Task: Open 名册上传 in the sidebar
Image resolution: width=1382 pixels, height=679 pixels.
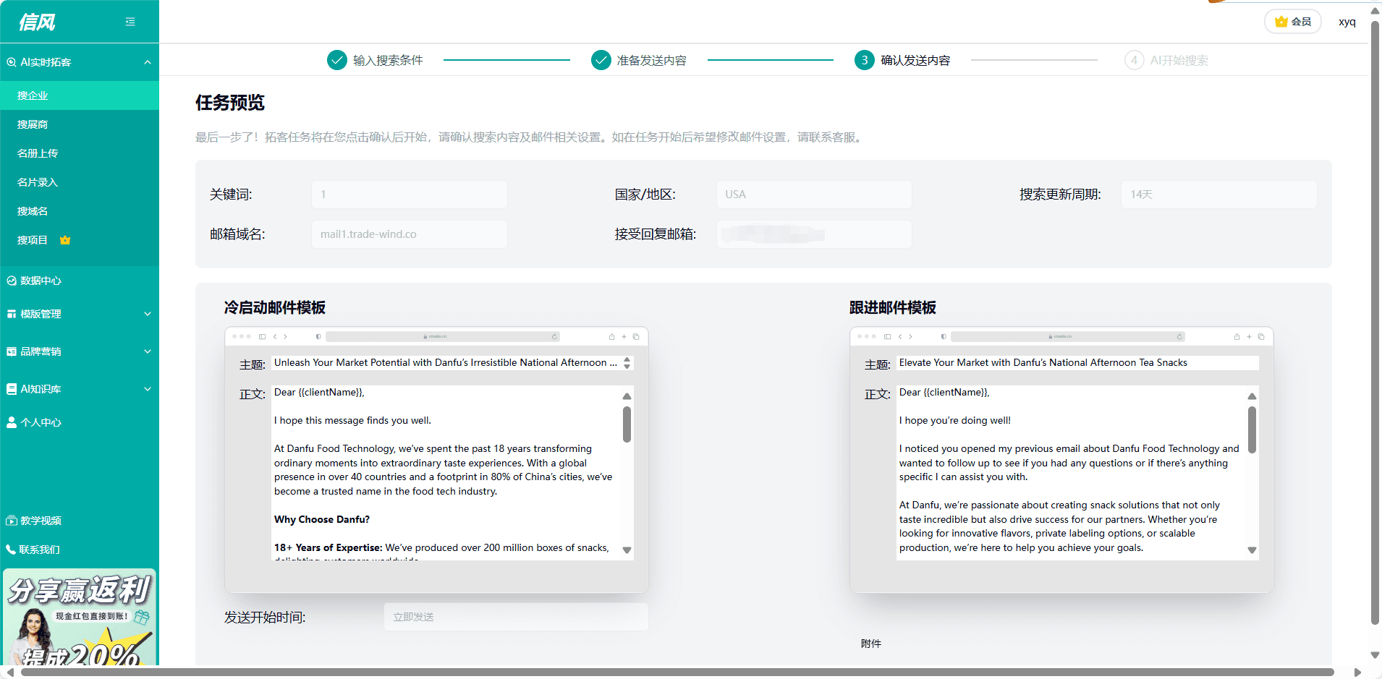Action: click(x=80, y=153)
